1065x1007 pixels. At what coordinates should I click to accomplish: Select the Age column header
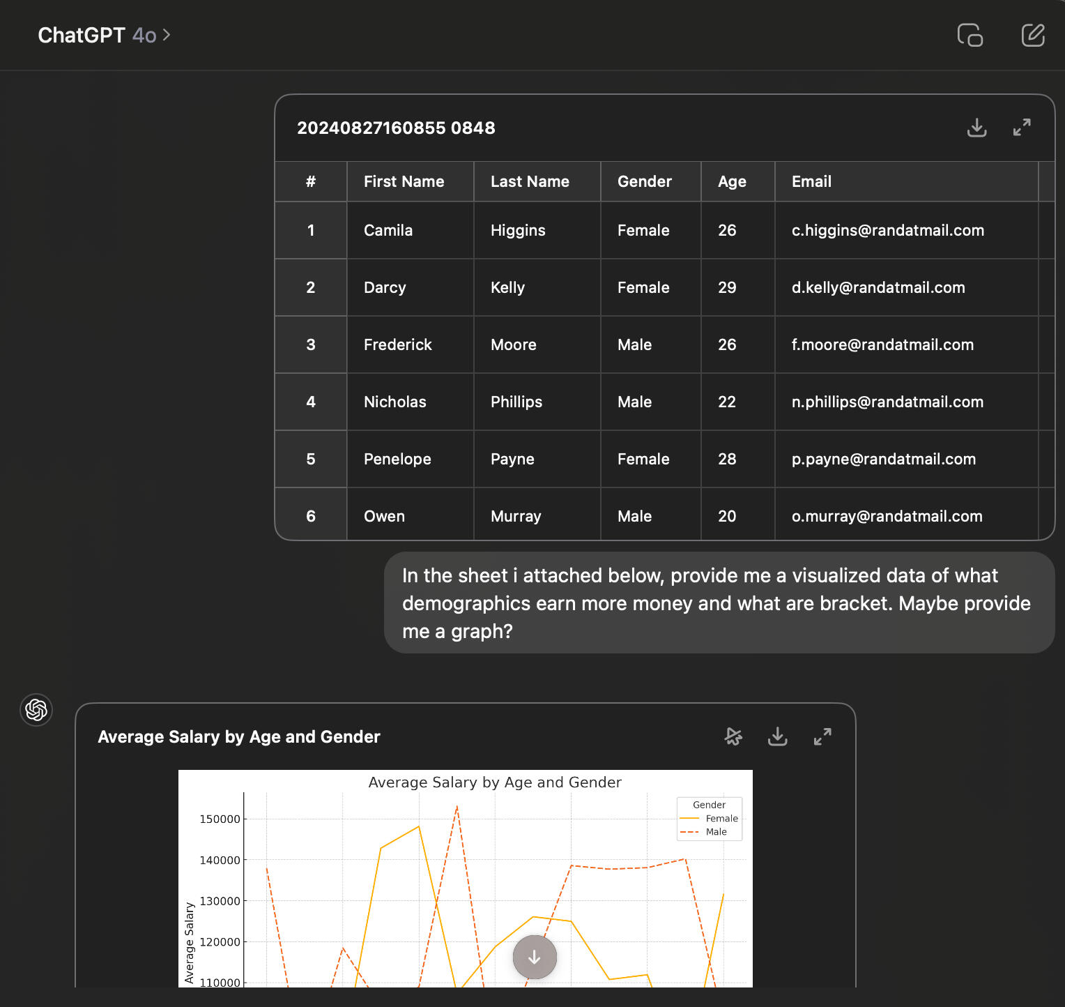click(732, 181)
